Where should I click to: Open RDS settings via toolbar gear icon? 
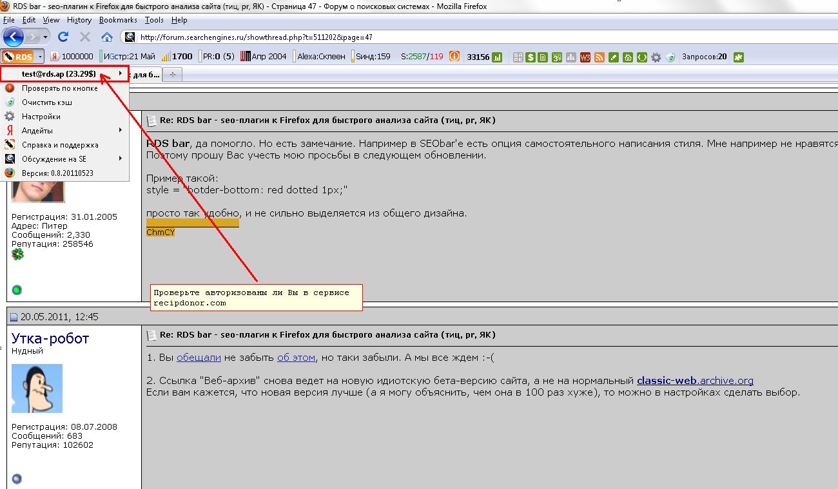pos(656,57)
